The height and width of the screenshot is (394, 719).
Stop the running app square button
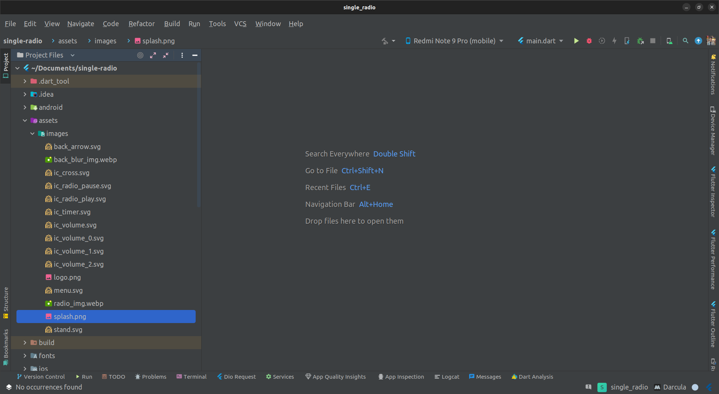[x=653, y=41]
